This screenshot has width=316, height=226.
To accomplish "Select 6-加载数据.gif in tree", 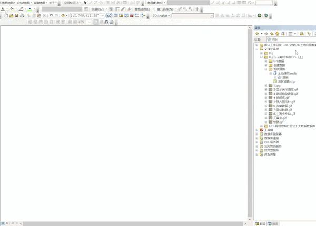I will point(282,106).
